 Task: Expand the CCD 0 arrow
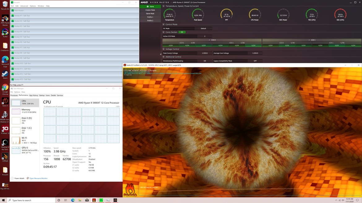(209, 40)
